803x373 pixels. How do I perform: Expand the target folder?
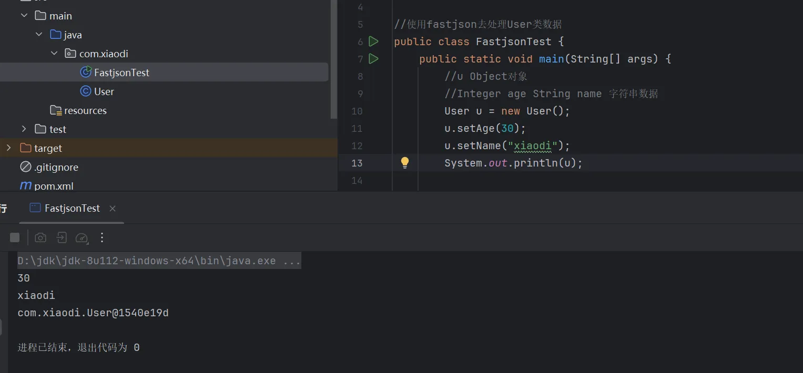point(8,148)
